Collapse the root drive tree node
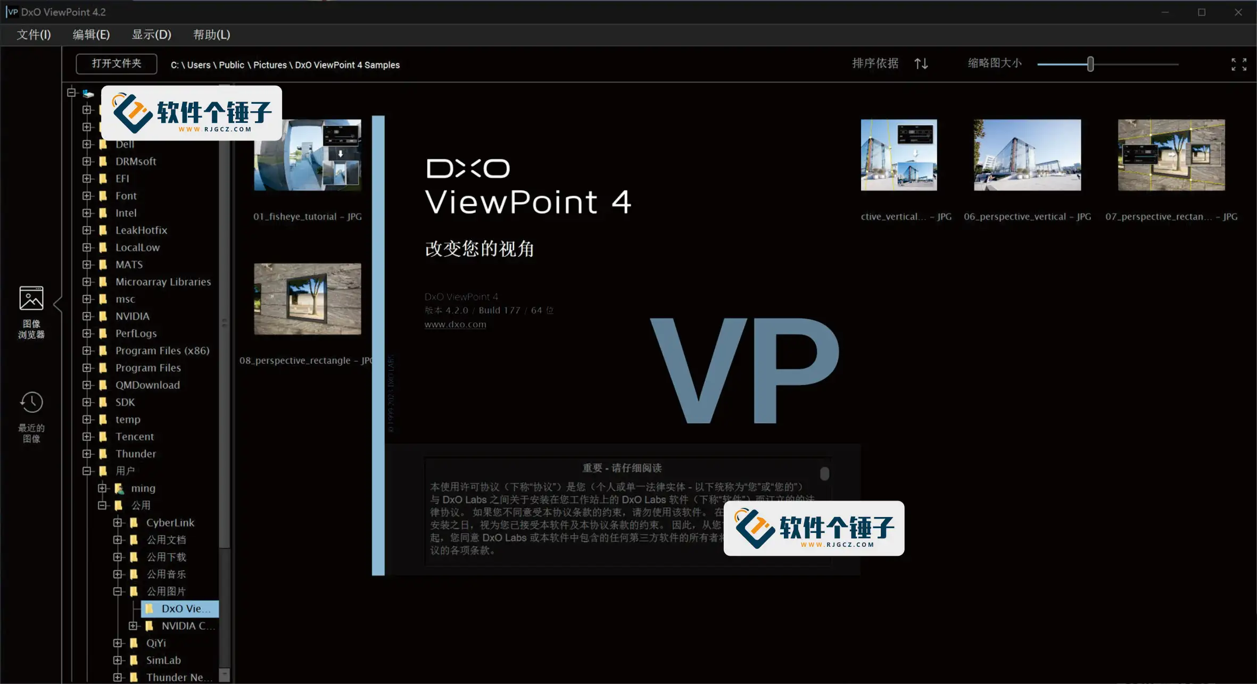This screenshot has height=684, width=1257. click(71, 93)
